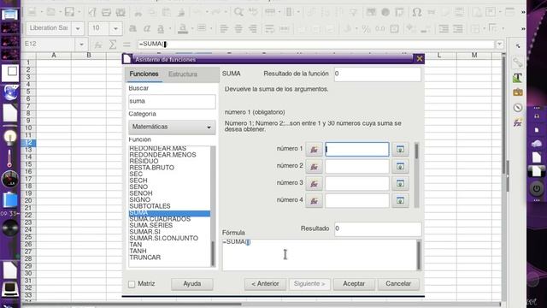547x308 pixels.
Task: Click the Save icon in the standard toolbar
Action: (69, 12)
